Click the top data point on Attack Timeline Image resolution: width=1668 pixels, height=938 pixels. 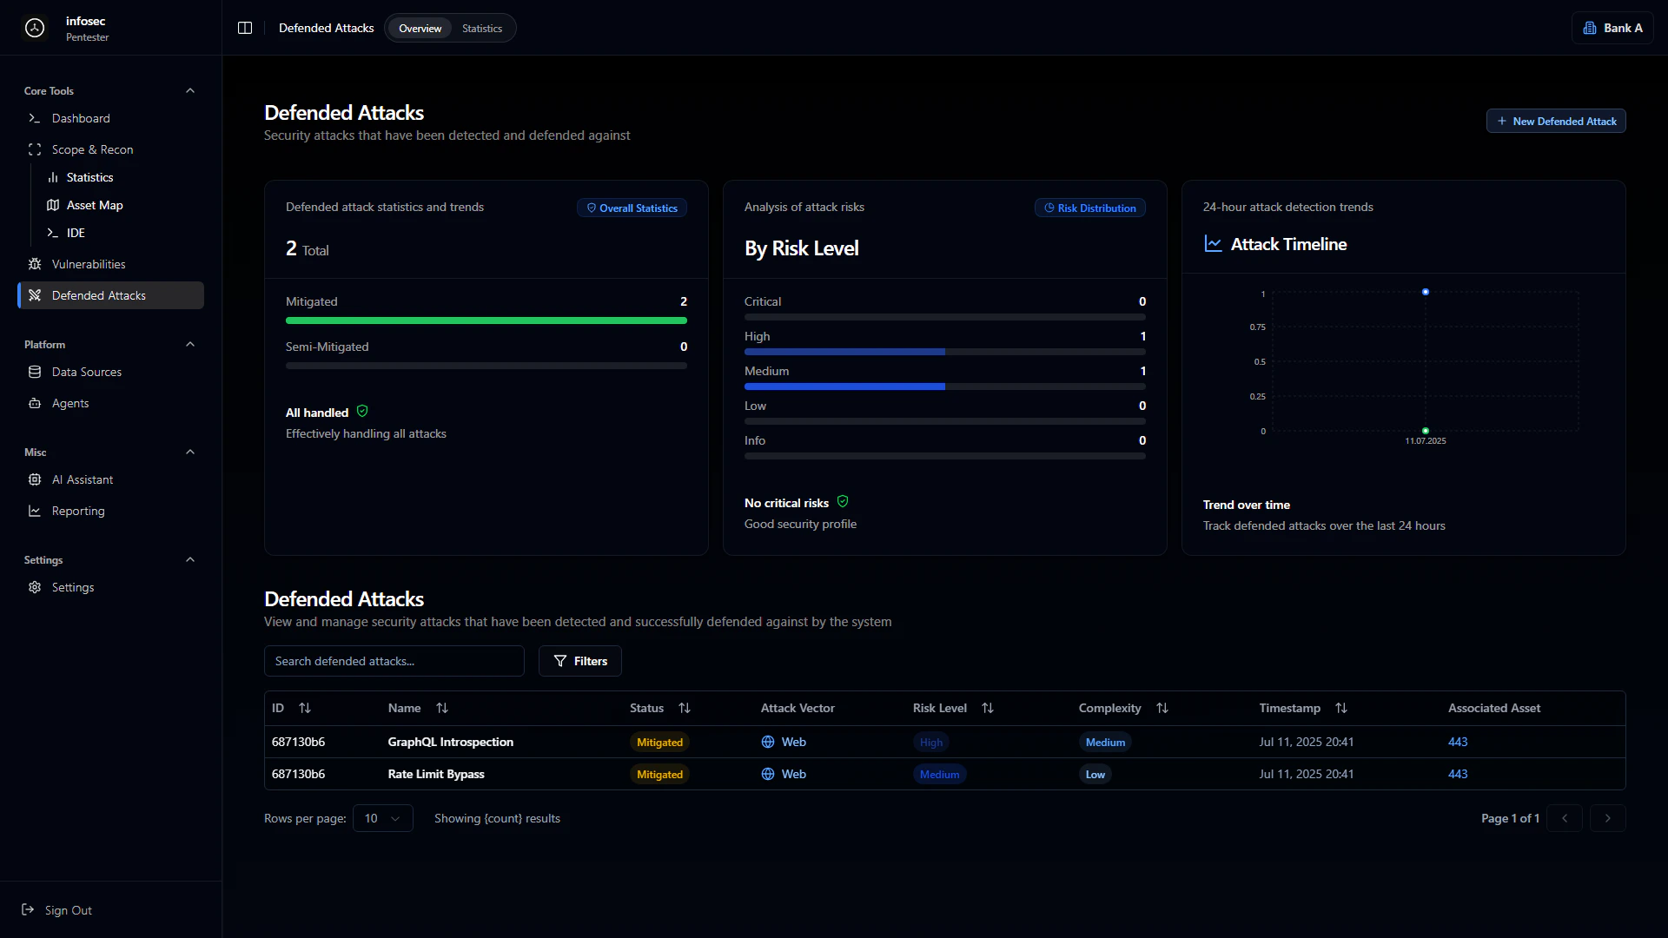(x=1426, y=292)
